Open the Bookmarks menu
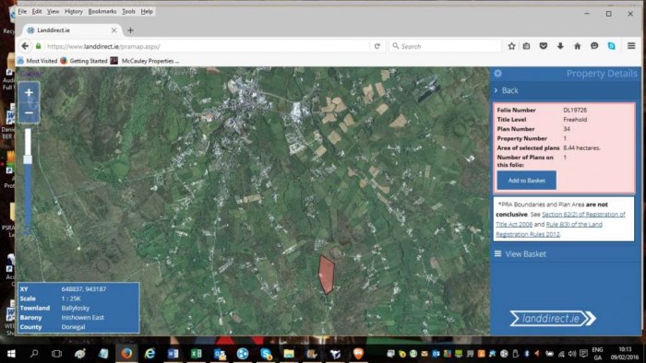 102,11
